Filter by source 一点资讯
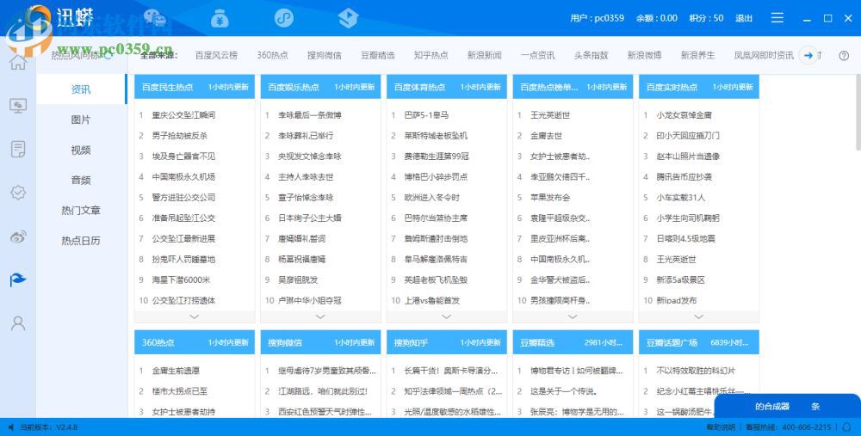 point(537,55)
